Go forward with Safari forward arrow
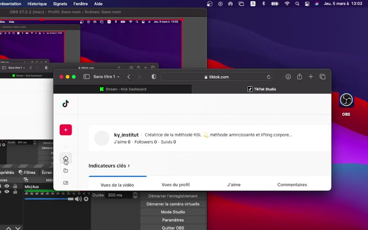 point(139,77)
